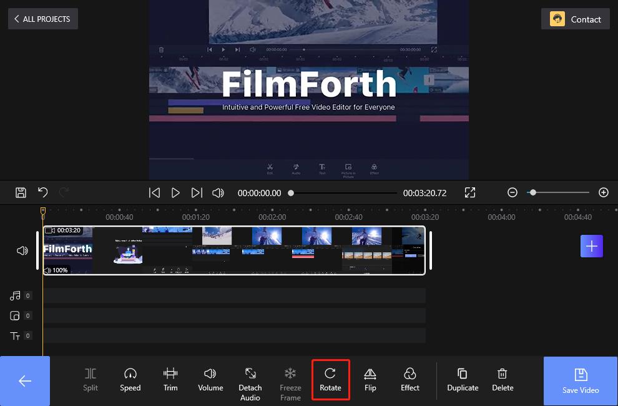Undo the last action
This screenshot has width=618, height=406.
pyautogui.click(x=43, y=192)
